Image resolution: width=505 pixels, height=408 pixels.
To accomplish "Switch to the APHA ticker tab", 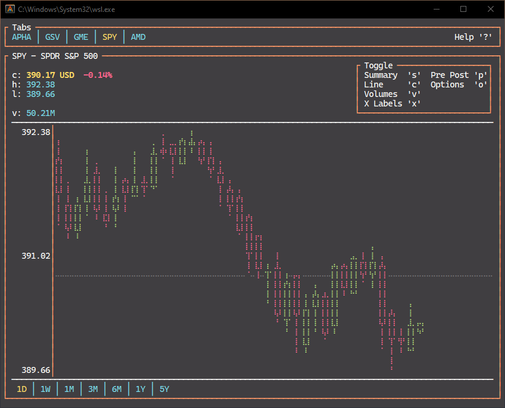I will click(x=21, y=37).
